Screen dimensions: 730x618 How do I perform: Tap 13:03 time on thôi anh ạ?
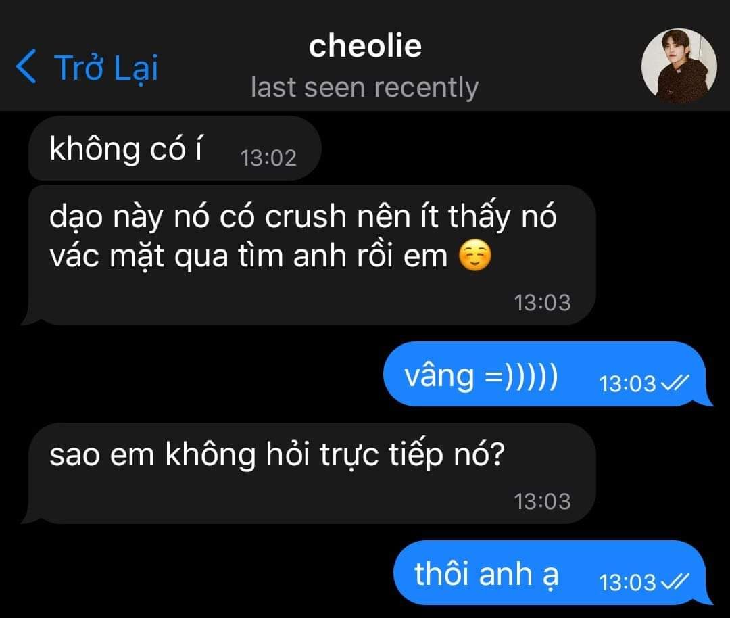tap(627, 583)
